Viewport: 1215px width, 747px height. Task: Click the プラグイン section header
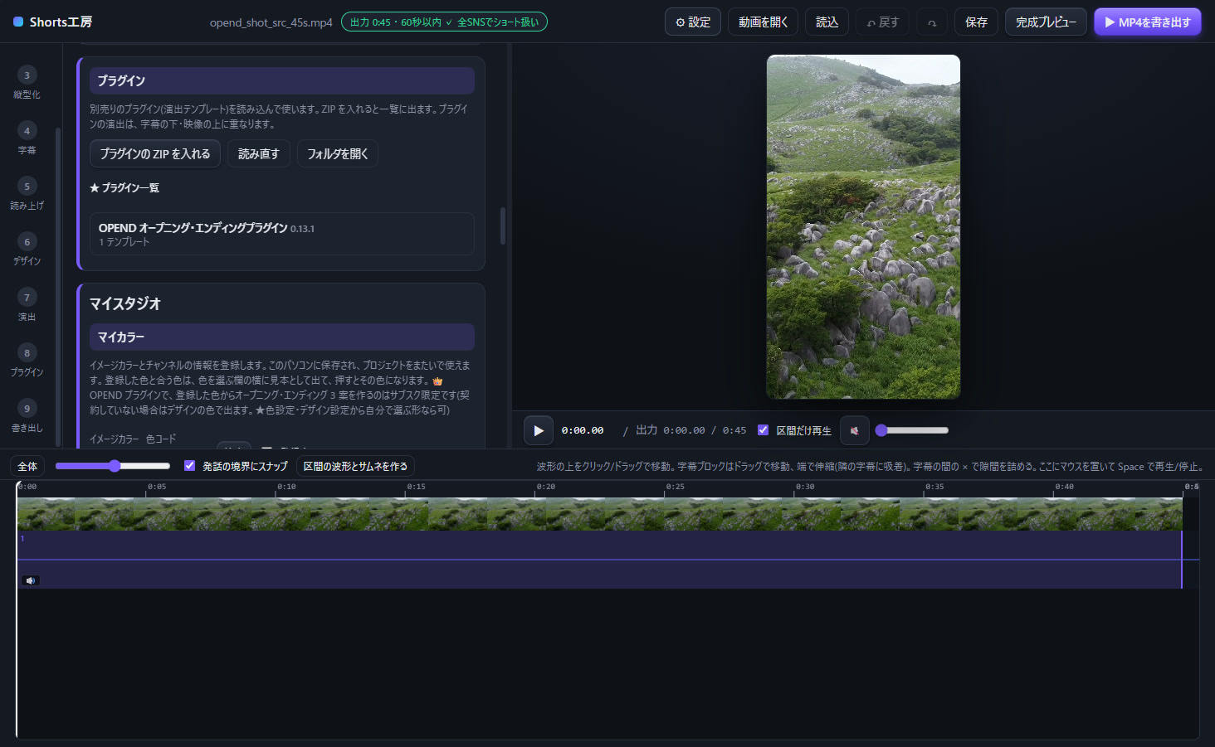(x=282, y=80)
